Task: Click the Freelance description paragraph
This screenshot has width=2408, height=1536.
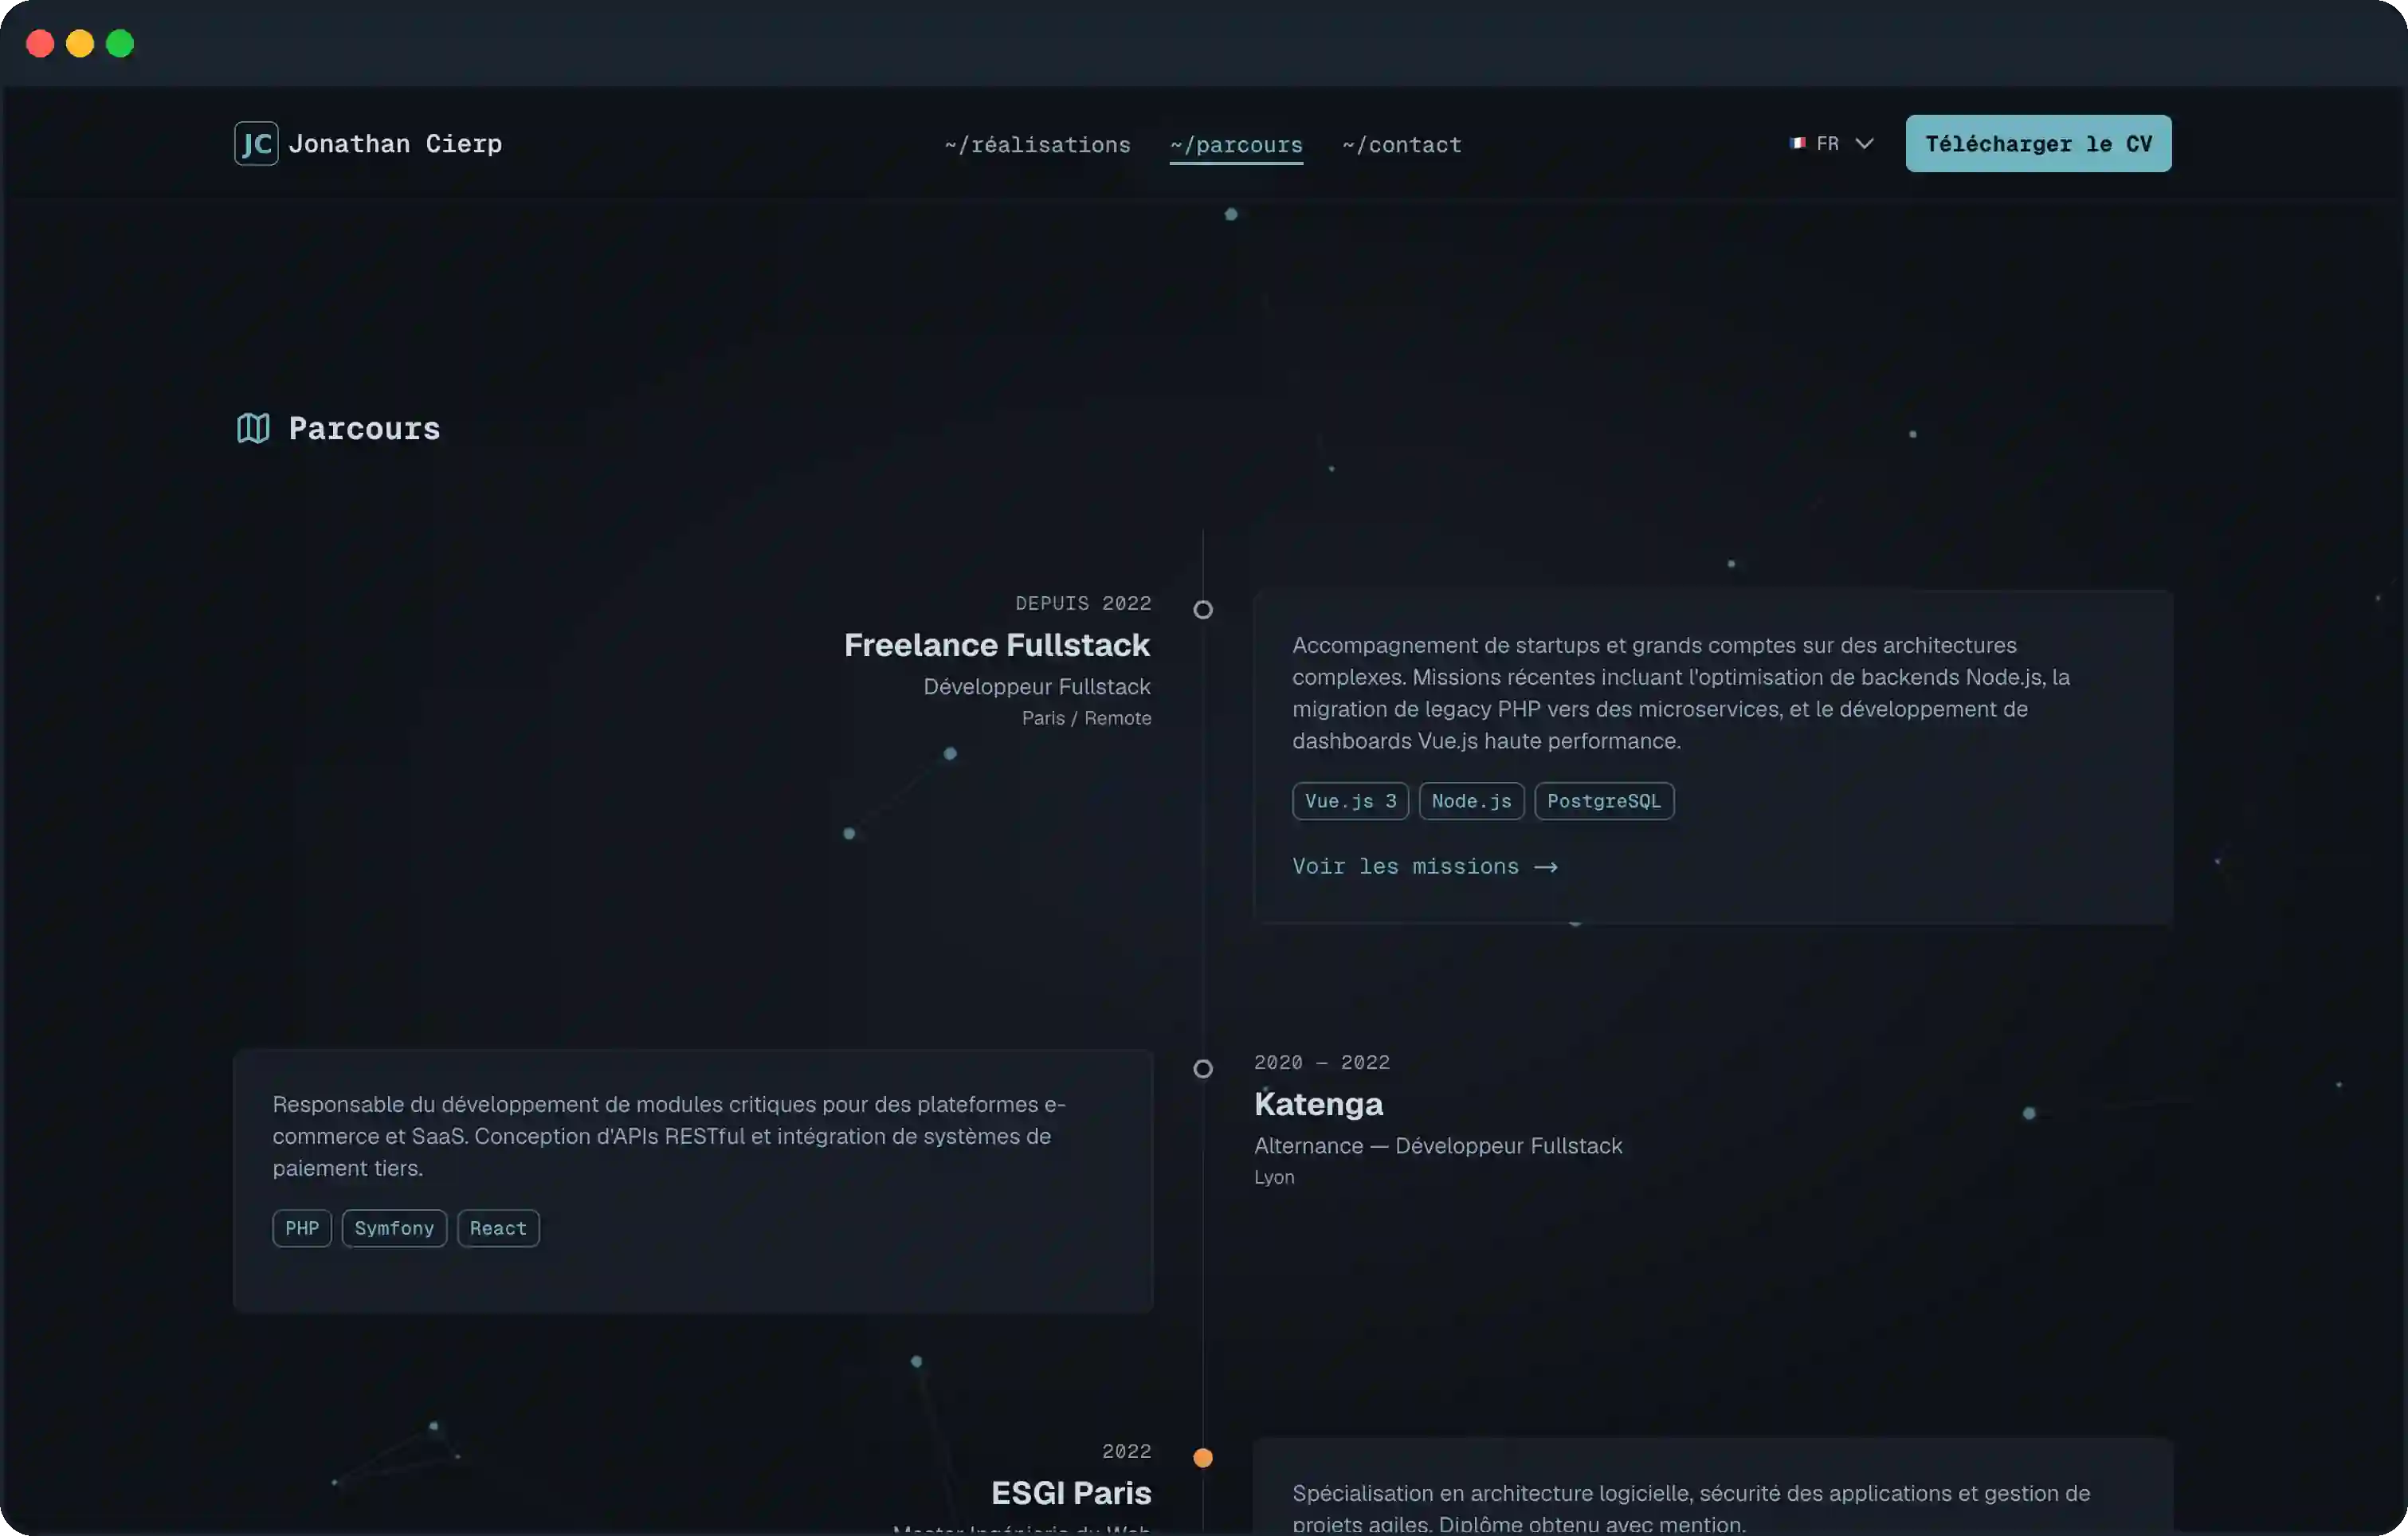Action: [x=1681, y=693]
